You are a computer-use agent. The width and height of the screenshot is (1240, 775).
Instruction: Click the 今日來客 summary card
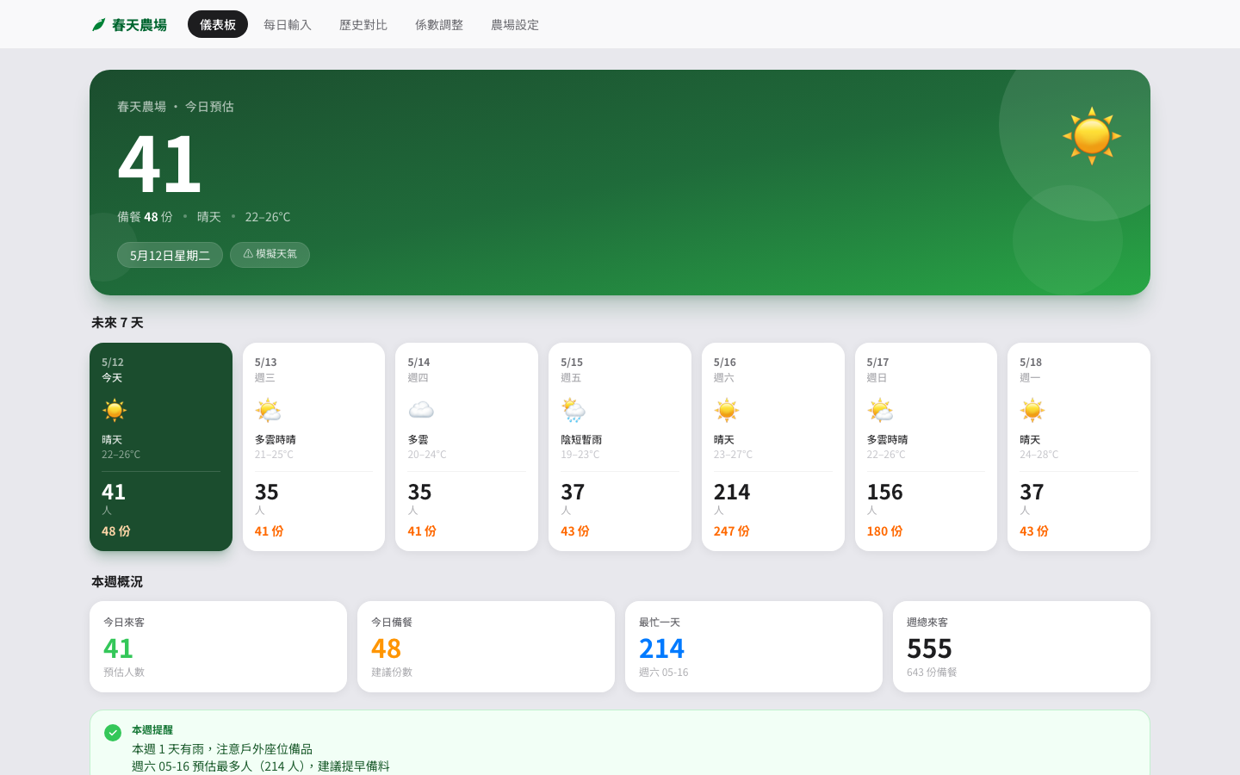tap(218, 647)
